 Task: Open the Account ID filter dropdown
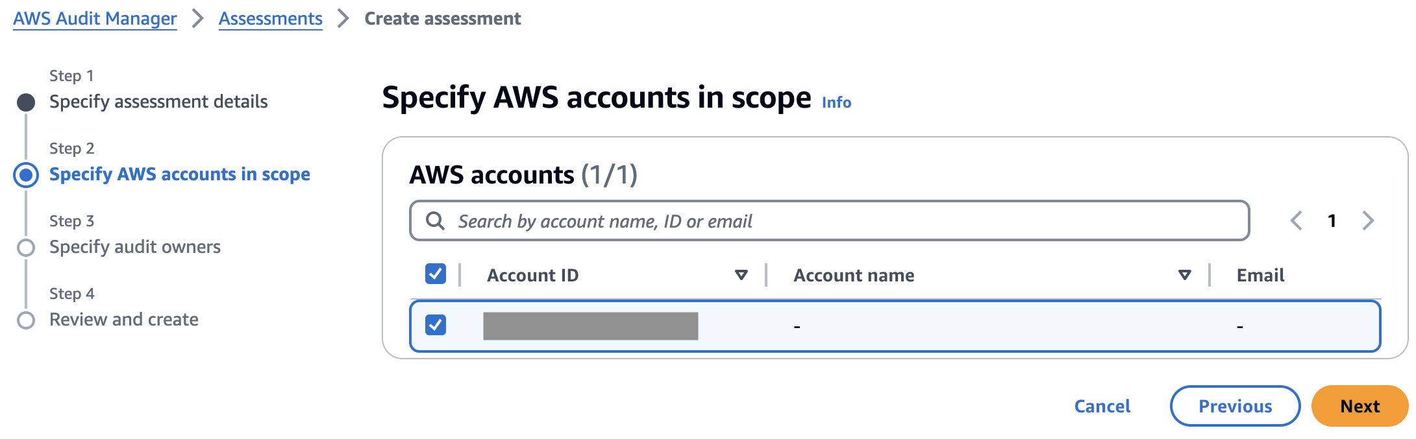(740, 274)
